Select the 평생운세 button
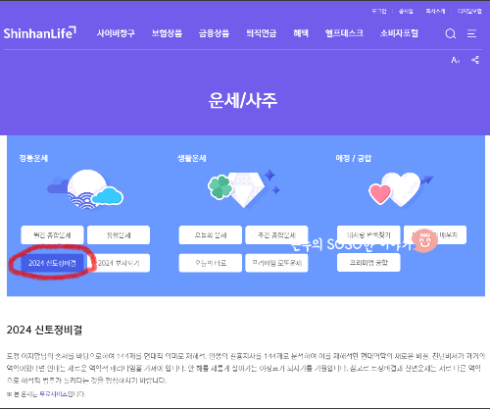Viewport: 490px width, 409px height. 119,234
